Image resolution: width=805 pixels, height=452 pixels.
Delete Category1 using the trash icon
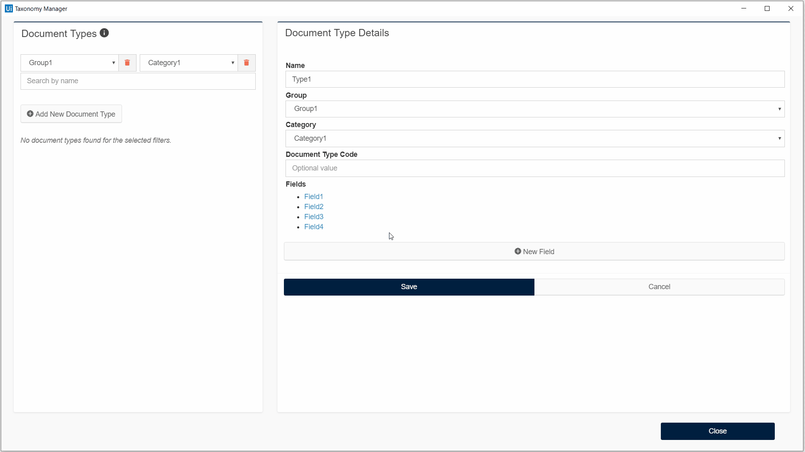coord(246,63)
